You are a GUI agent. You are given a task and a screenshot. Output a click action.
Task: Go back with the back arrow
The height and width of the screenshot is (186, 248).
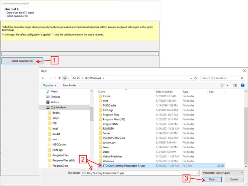coord(43,78)
